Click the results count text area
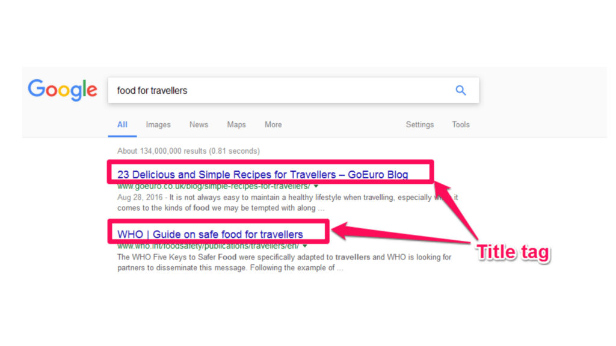Viewport: 616px width, 346px height. pyautogui.click(x=188, y=151)
